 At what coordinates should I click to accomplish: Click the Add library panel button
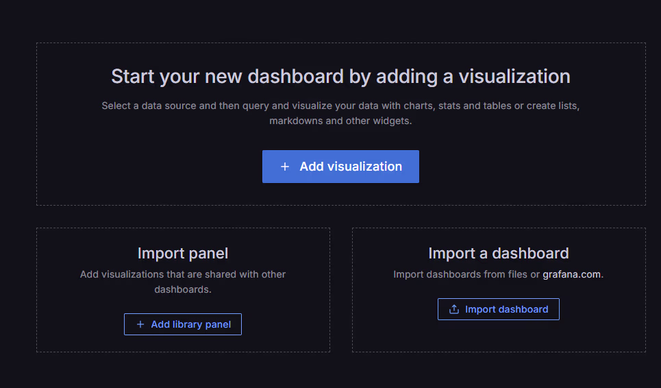tap(182, 324)
